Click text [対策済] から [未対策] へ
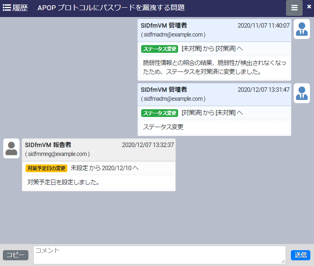This screenshot has width=314, height=266. pos(212,113)
